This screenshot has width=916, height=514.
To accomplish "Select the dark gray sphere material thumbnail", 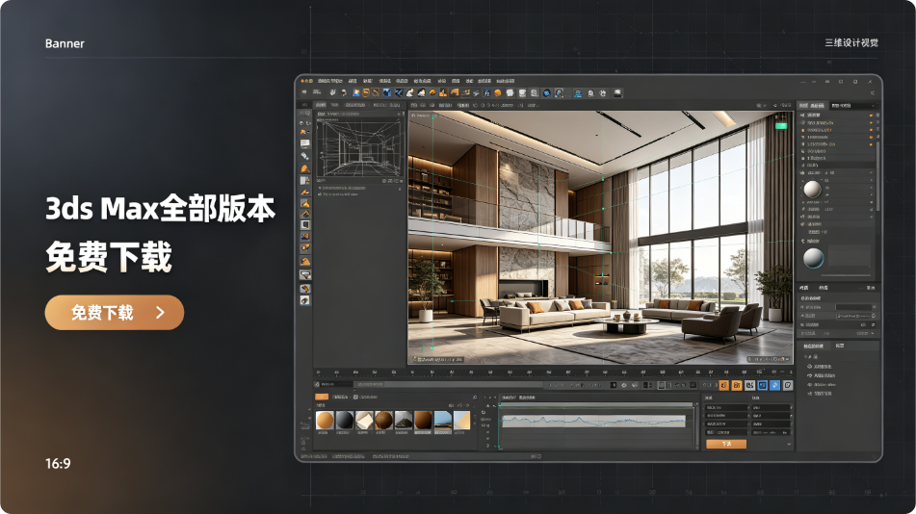I will (x=345, y=420).
